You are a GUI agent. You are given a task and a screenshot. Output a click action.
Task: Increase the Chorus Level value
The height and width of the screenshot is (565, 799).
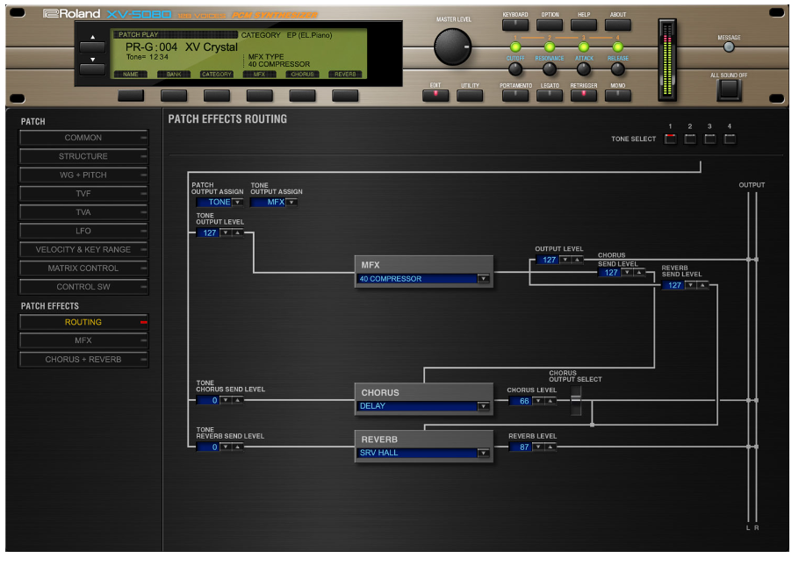point(551,401)
